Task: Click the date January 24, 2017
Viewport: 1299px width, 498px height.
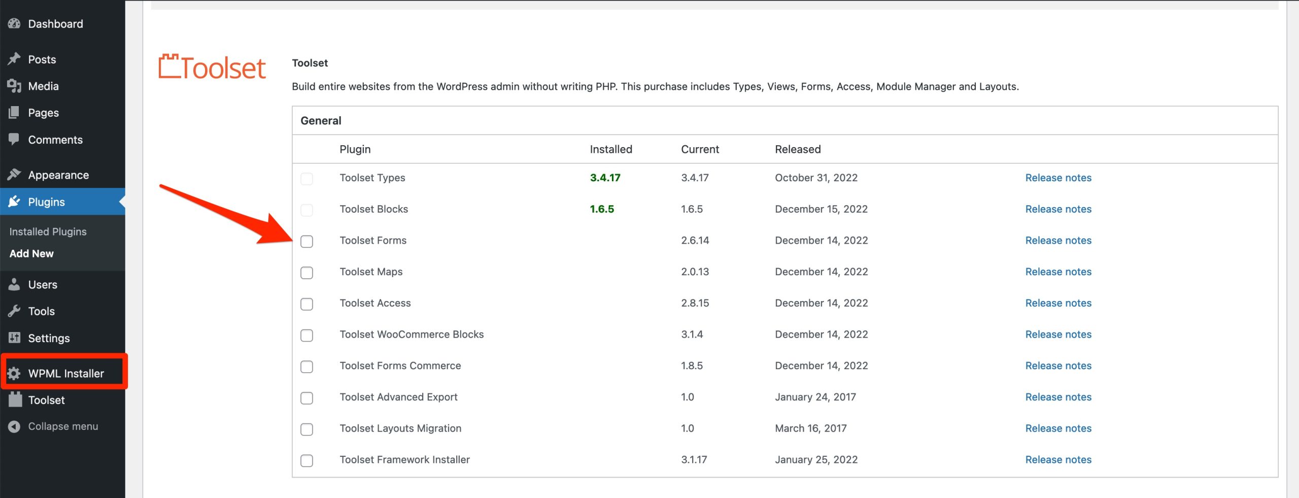Action: (815, 397)
